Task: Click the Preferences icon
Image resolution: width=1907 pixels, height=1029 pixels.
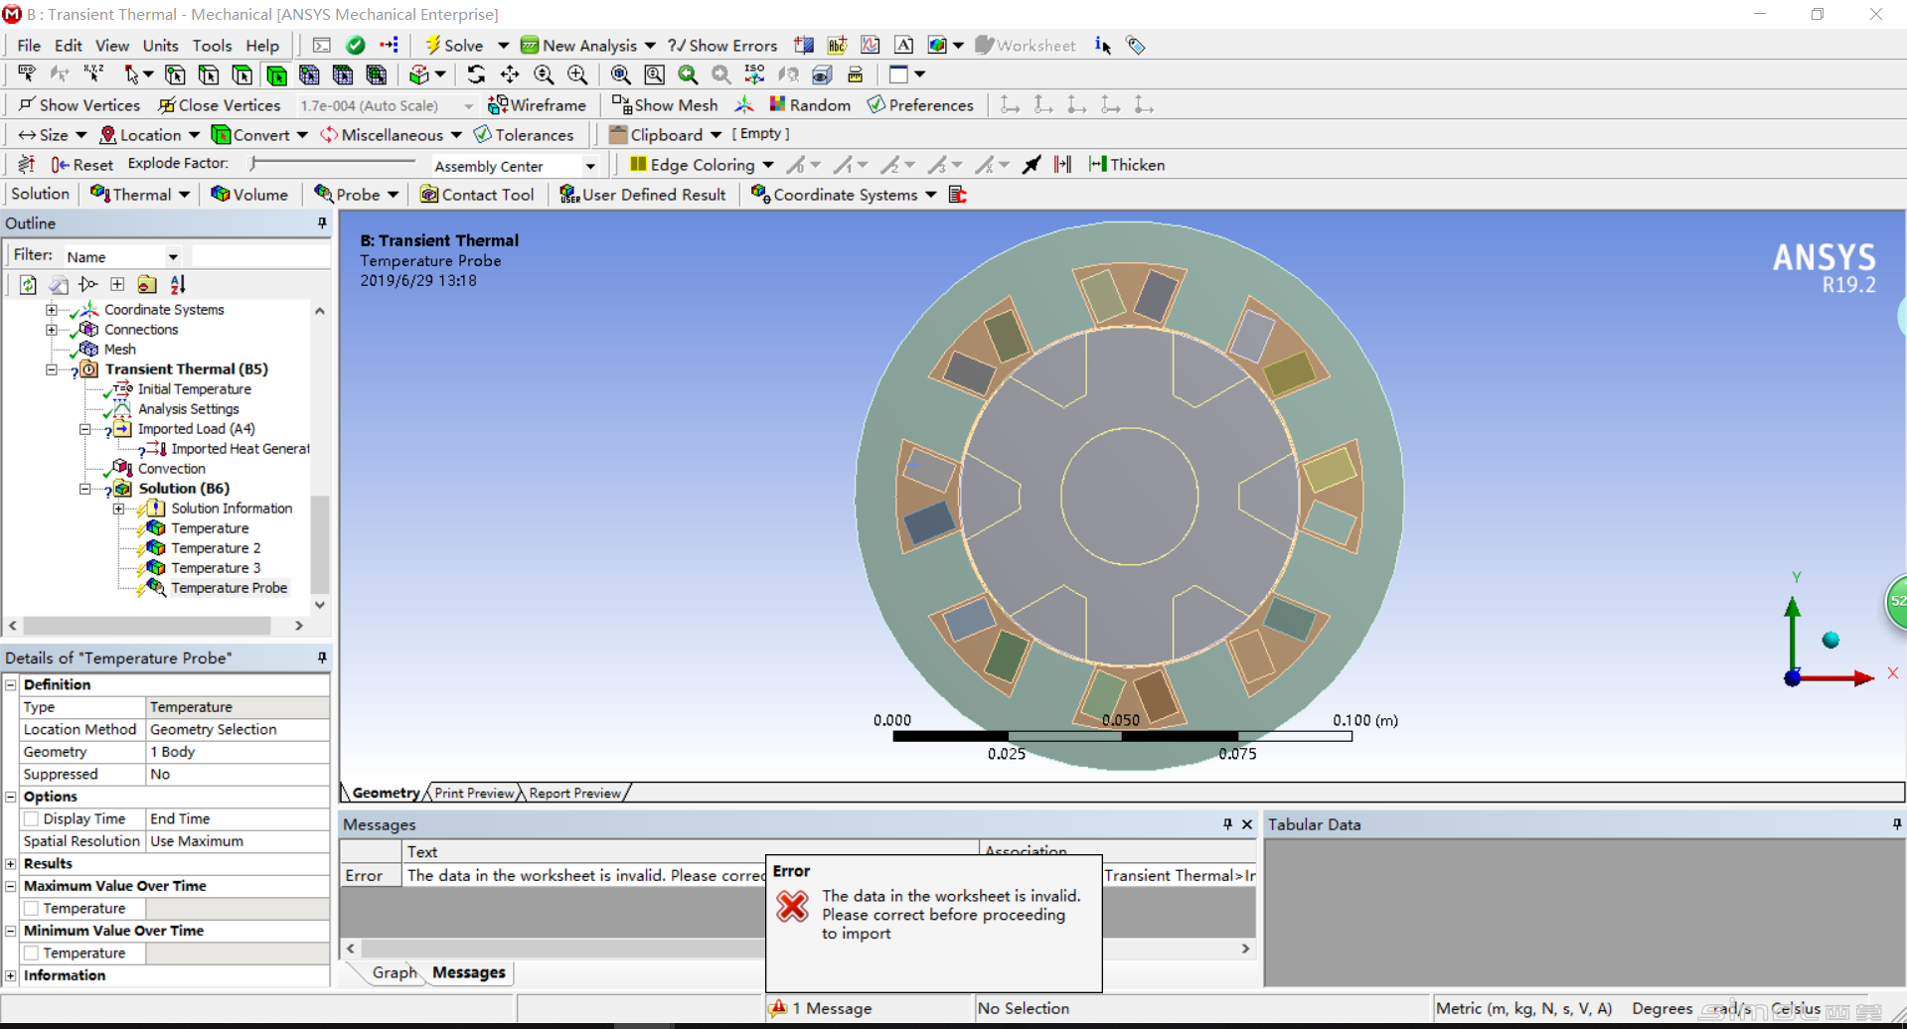Action: pyautogui.click(x=875, y=104)
